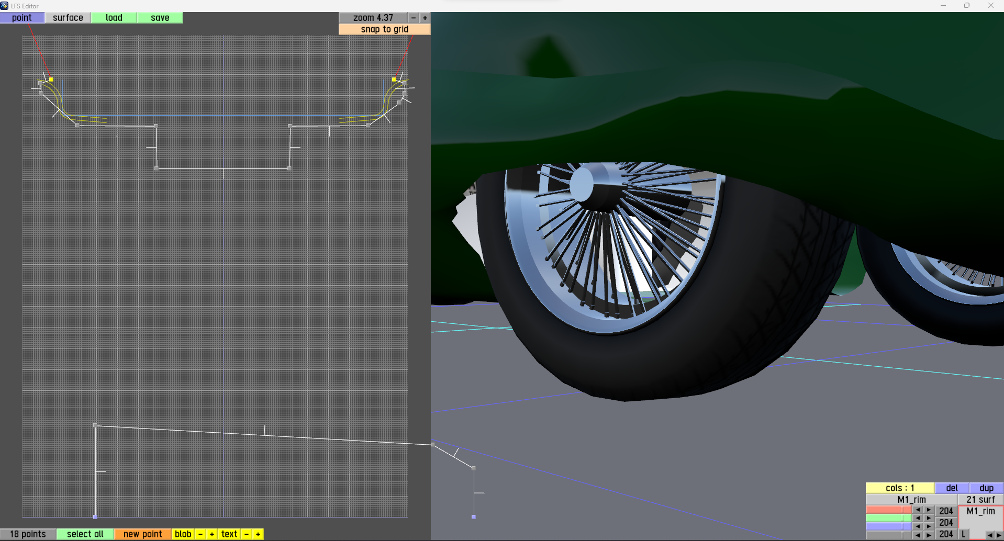Click the 21 surf indicator
This screenshot has height=541, width=1004.
tap(981, 500)
